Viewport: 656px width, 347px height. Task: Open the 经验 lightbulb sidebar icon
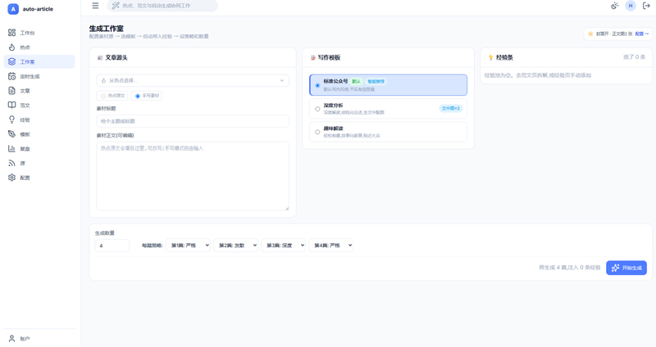(11, 119)
